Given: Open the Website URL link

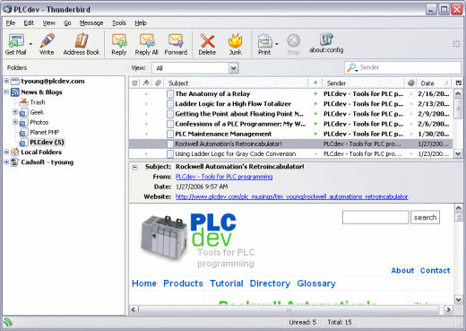Looking at the screenshot, I should click(x=292, y=196).
